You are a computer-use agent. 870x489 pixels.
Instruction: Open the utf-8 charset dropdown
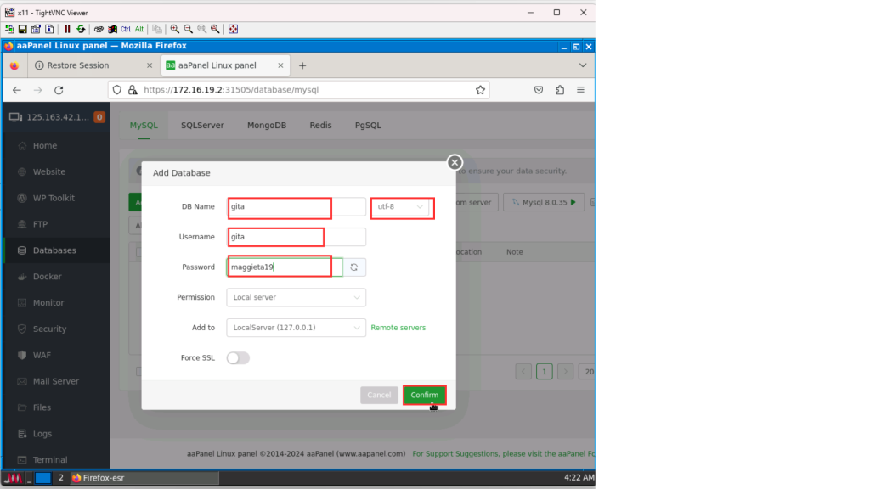coord(401,207)
